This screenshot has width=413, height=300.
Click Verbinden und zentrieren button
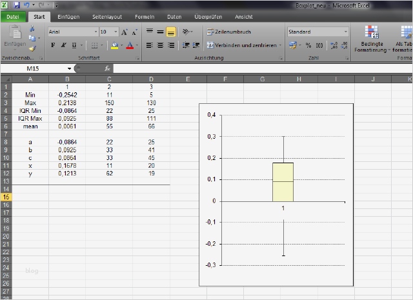[x=242, y=45]
